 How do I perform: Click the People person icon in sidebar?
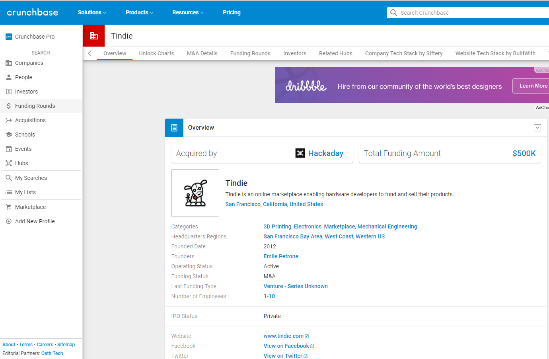click(x=9, y=77)
